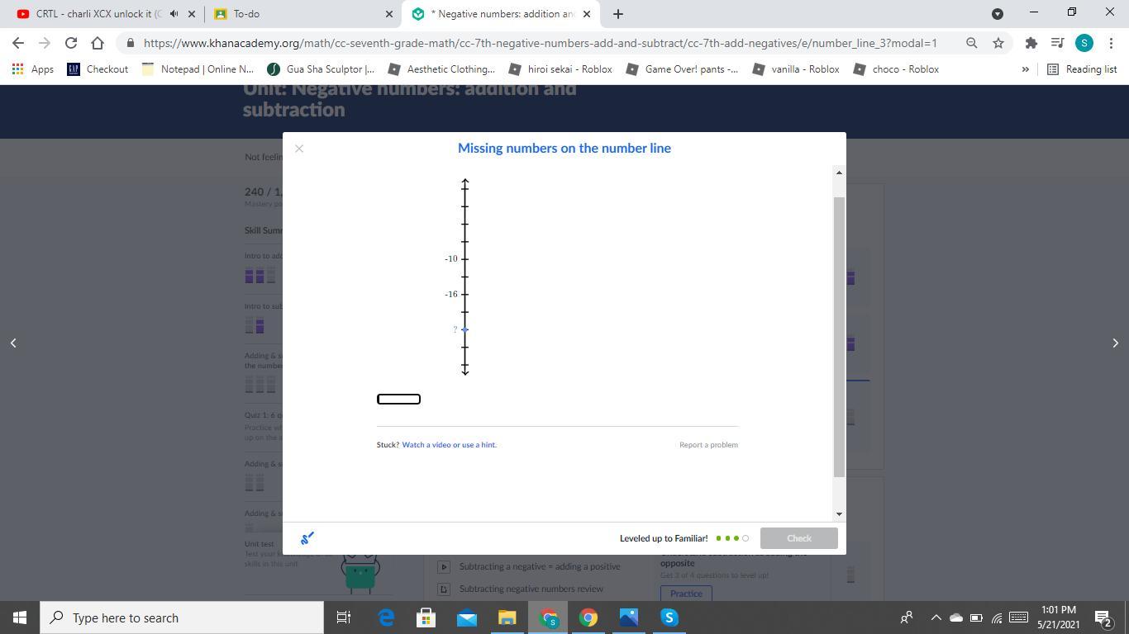Close the Khan Academy tab
Viewport: 1129px width, 634px height.
[587, 14]
